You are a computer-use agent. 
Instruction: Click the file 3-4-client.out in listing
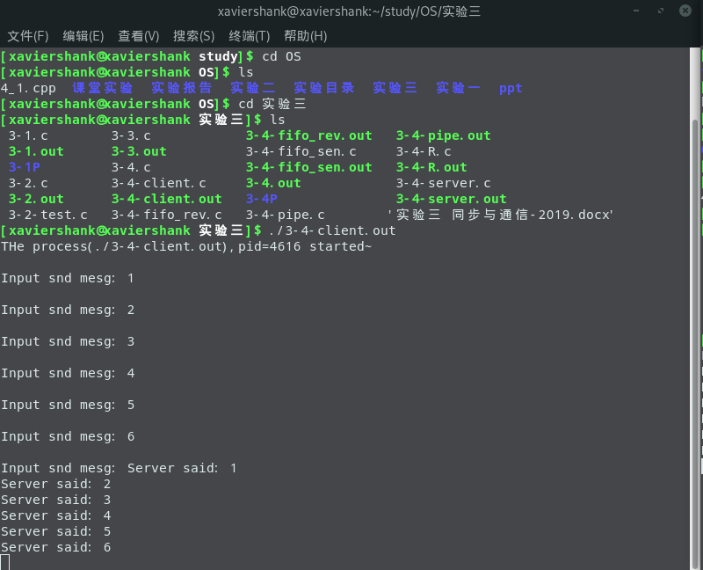pyautogui.click(x=167, y=199)
